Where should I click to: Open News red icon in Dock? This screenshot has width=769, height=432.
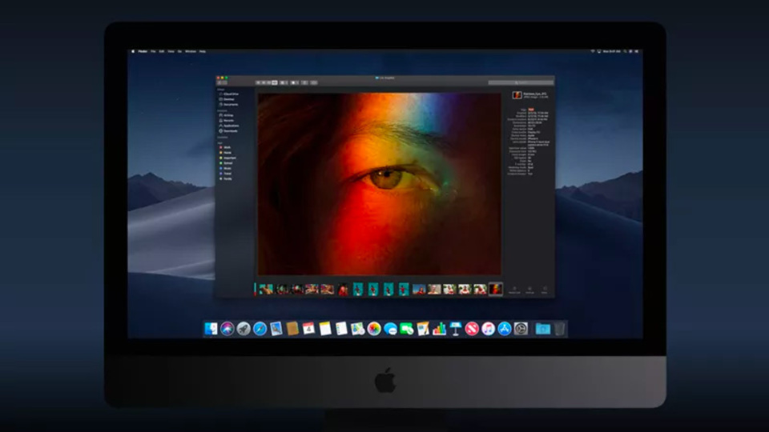point(472,329)
